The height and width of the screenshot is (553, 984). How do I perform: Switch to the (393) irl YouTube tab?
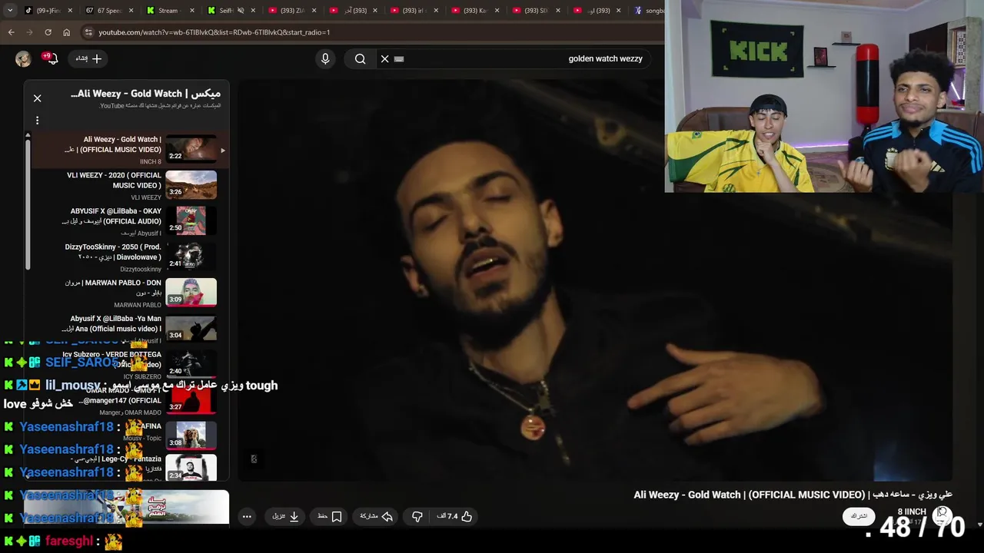click(x=416, y=11)
